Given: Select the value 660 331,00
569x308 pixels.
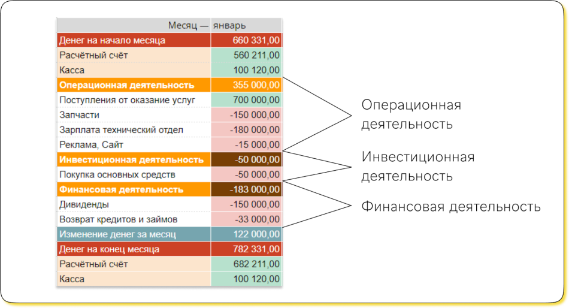Looking at the screenshot, I should tap(246, 40).
